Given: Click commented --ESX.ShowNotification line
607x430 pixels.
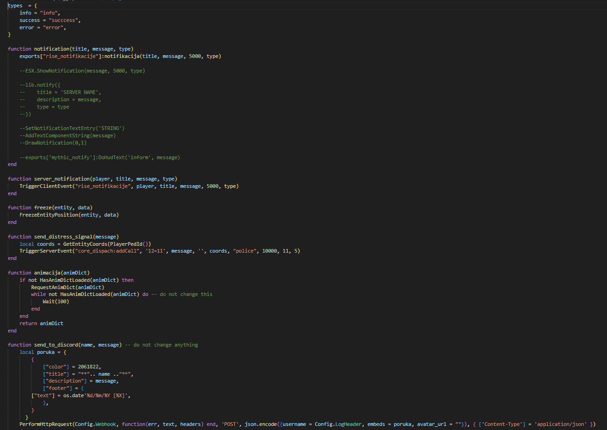Looking at the screenshot, I should point(82,71).
